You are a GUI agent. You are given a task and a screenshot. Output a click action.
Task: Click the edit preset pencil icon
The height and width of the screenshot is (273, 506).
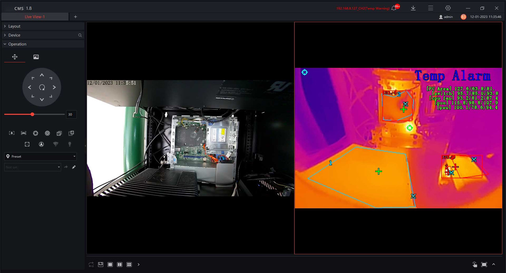click(x=74, y=167)
